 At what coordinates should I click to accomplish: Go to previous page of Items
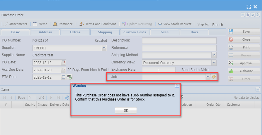pyautogui.click(x=11, y=98)
